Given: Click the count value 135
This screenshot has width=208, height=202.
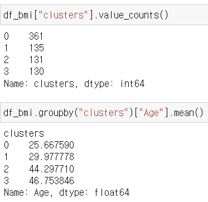Looking at the screenshot, I should click(x=36, y=48).
